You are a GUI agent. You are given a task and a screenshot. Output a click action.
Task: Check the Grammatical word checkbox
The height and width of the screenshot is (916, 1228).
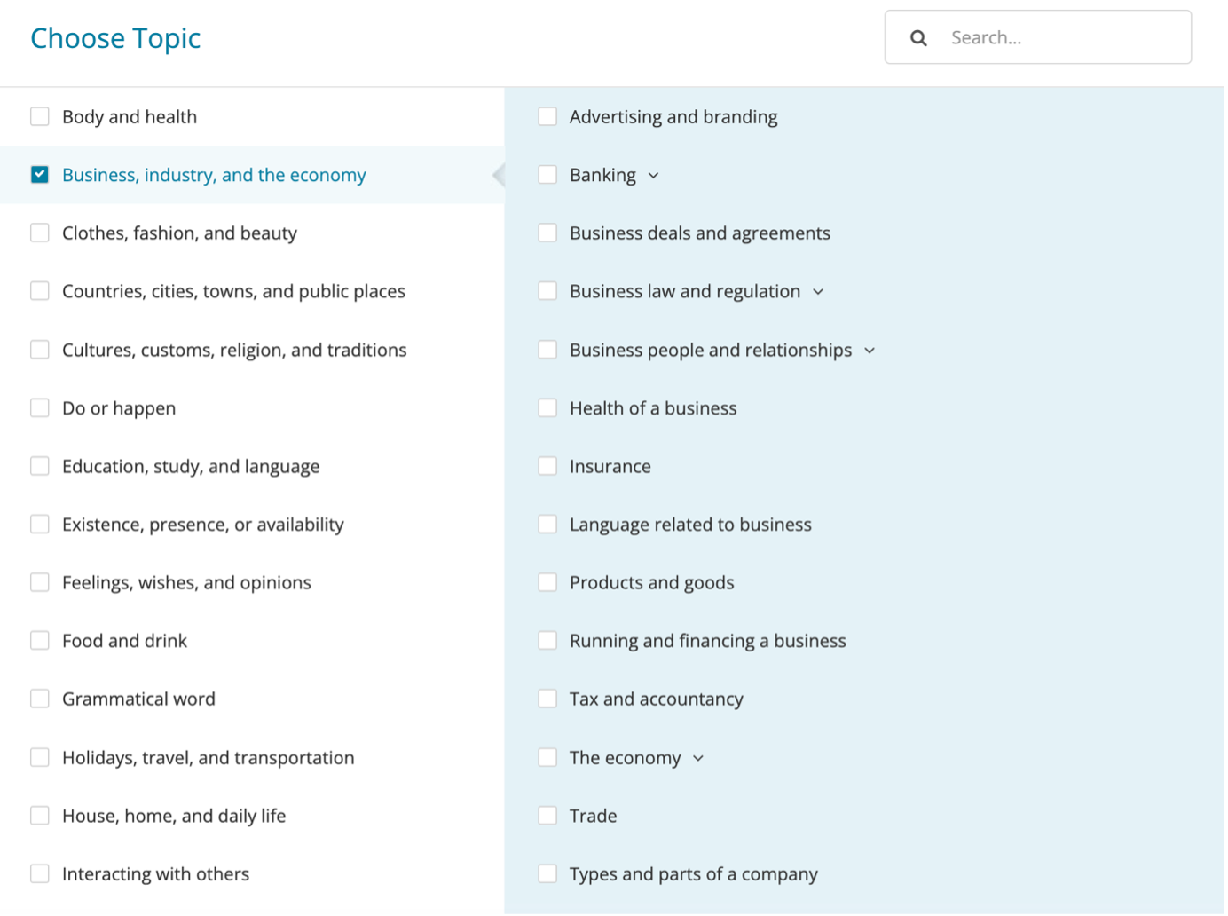[40, 699]
